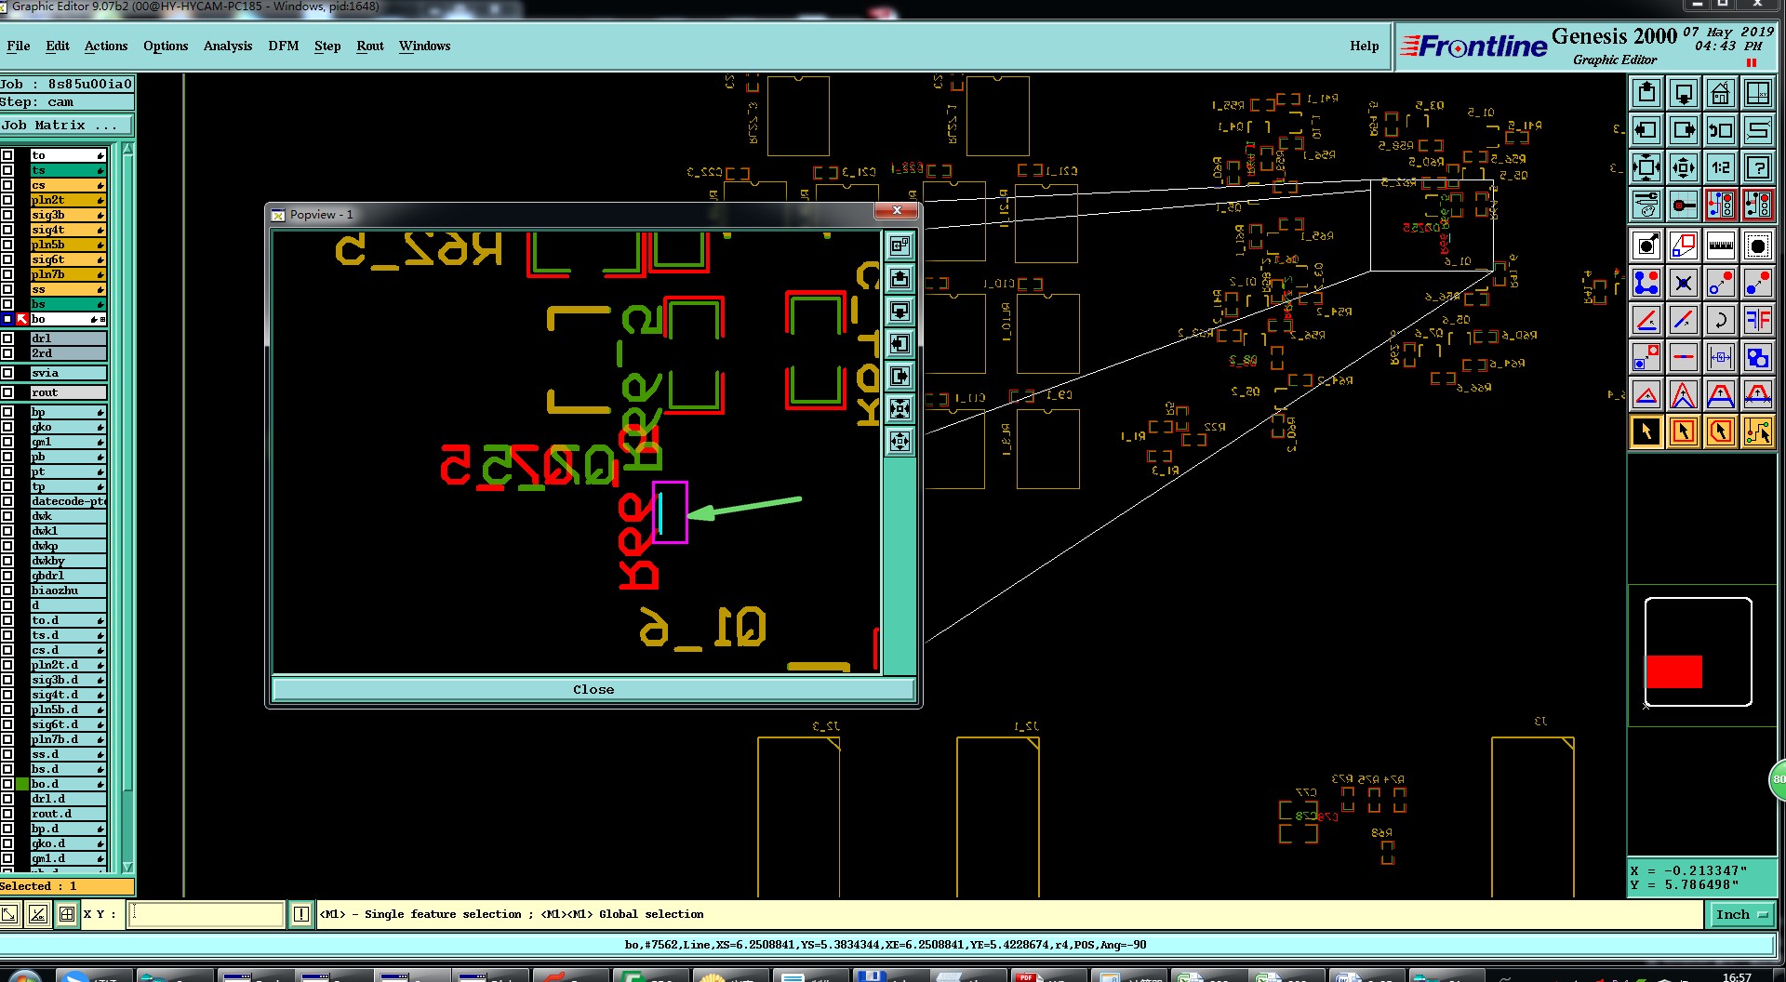Image resolution: width=1786 pixels, height=982 pixels.
Task: Click the red dotted-pad highlight icon
Action: pos(1758,245)
